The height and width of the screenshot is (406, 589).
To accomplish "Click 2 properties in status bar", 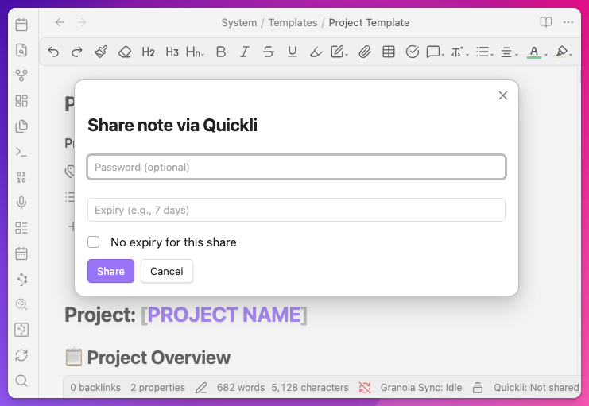I will point(157,387).
